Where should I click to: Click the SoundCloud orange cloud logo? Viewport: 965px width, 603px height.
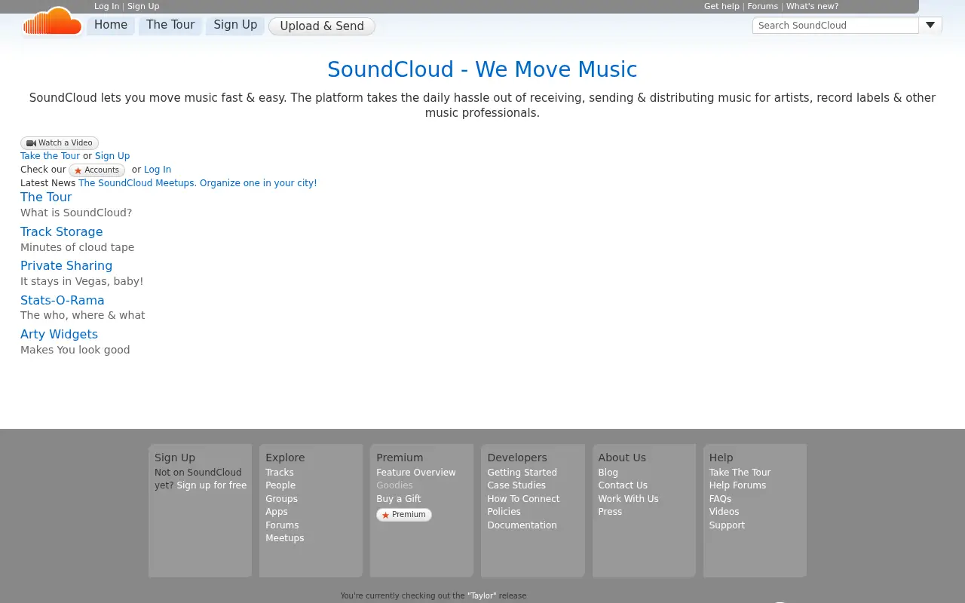[x=52, y=22]
